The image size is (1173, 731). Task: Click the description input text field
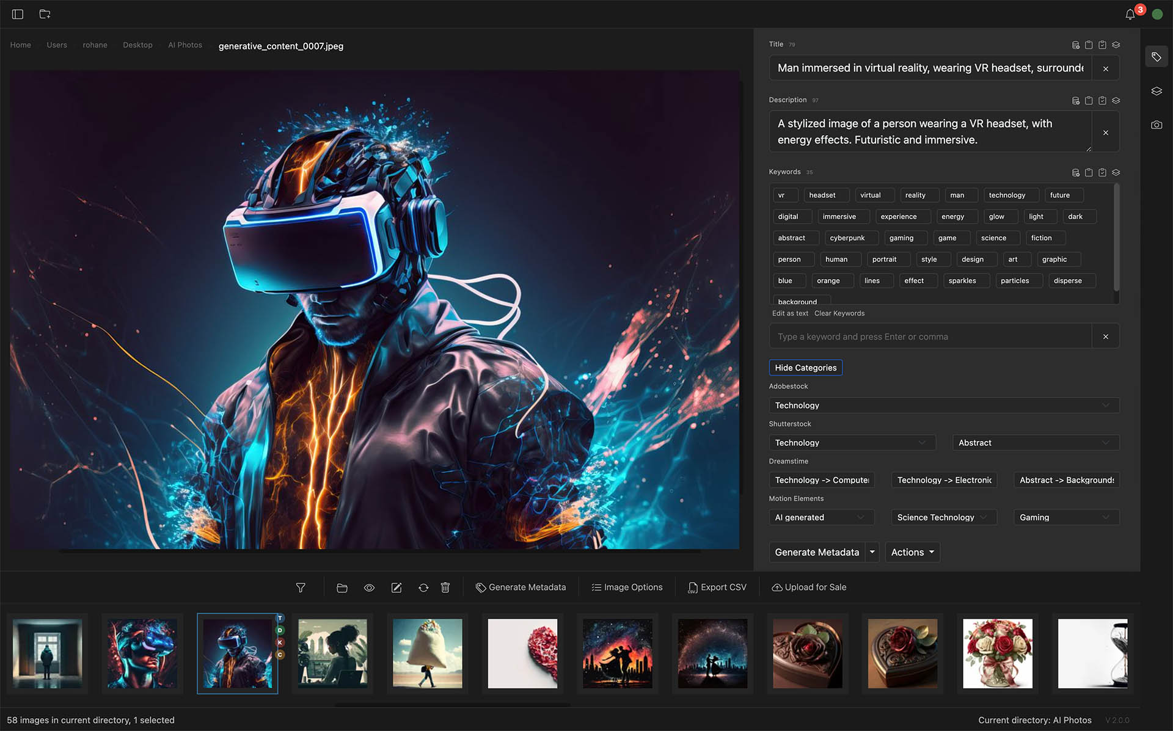tap(928, 131)
